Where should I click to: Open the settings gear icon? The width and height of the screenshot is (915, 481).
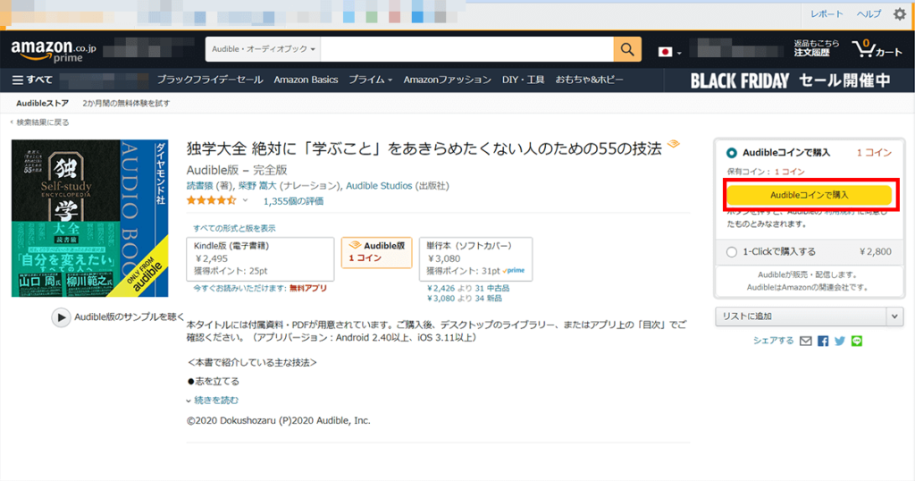click(x=900, y=14)
